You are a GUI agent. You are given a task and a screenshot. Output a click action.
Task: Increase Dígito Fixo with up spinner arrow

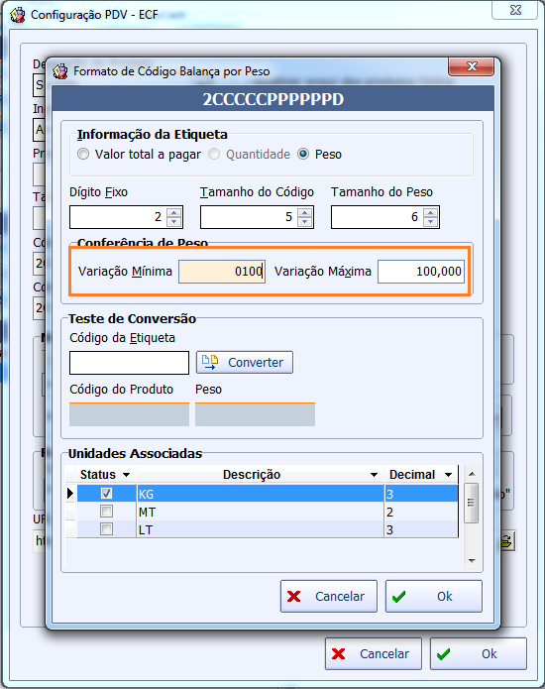coord(174,212)
